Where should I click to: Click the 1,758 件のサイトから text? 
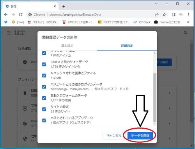point(65,66)
